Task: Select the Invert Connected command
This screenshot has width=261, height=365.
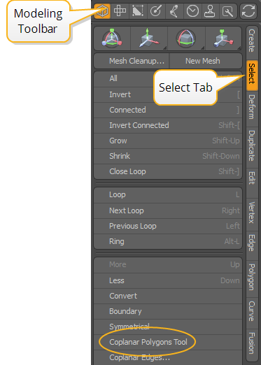Action: (x=168, y=125)
